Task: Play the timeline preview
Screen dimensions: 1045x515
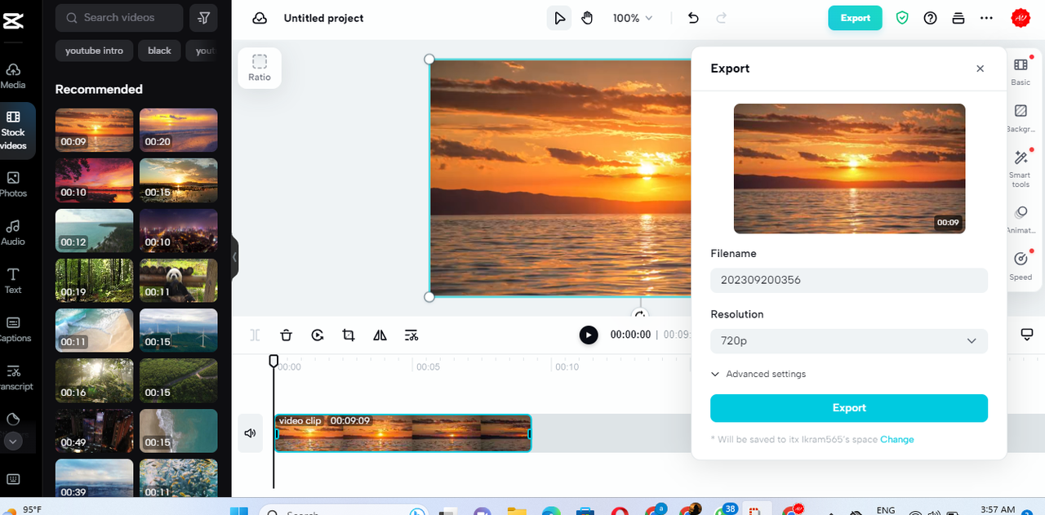Action: (589, 335)
